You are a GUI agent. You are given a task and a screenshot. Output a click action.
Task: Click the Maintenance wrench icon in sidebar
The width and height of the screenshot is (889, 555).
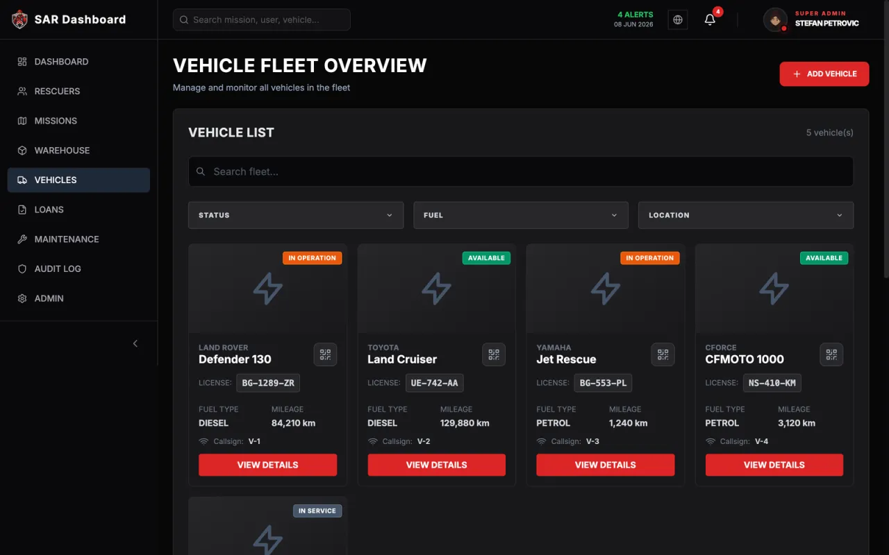click(22, 239)
